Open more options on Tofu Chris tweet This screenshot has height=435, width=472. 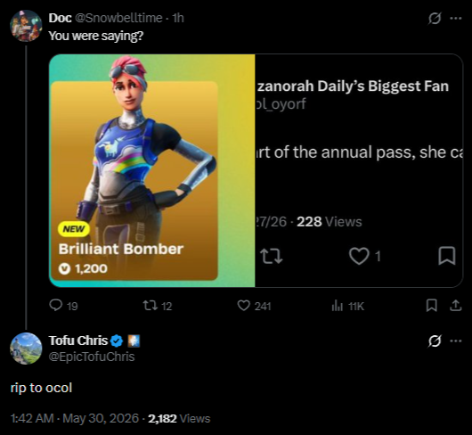(x=455, y=341)
